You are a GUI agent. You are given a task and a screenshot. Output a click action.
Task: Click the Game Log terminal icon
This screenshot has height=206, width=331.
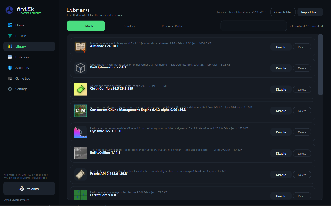tap(10, 78)
